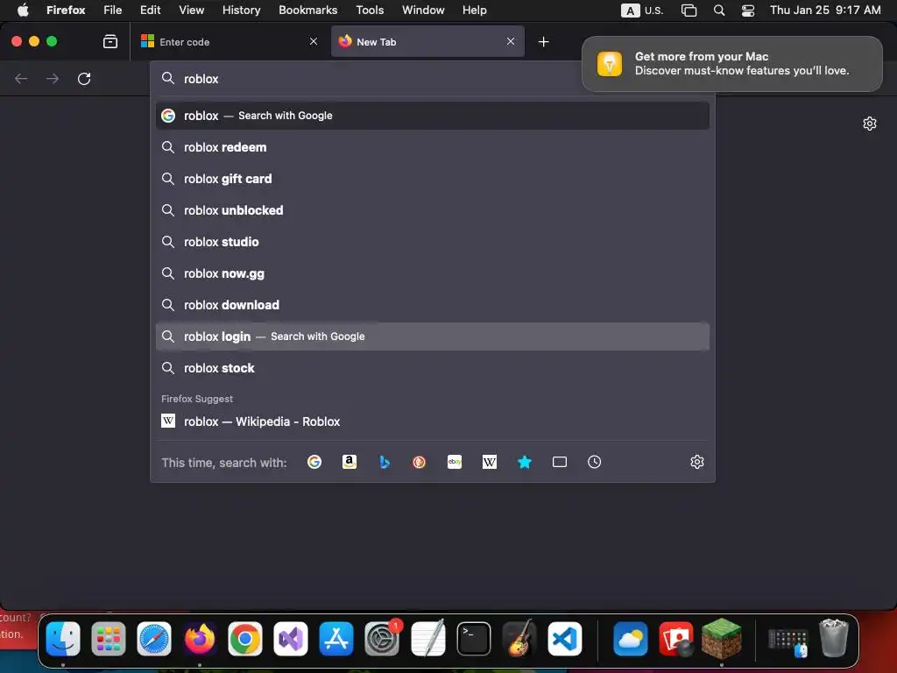897x673 pixels.
Task: Open TextEdit from the Dock
Action: (x=427, y=638)
